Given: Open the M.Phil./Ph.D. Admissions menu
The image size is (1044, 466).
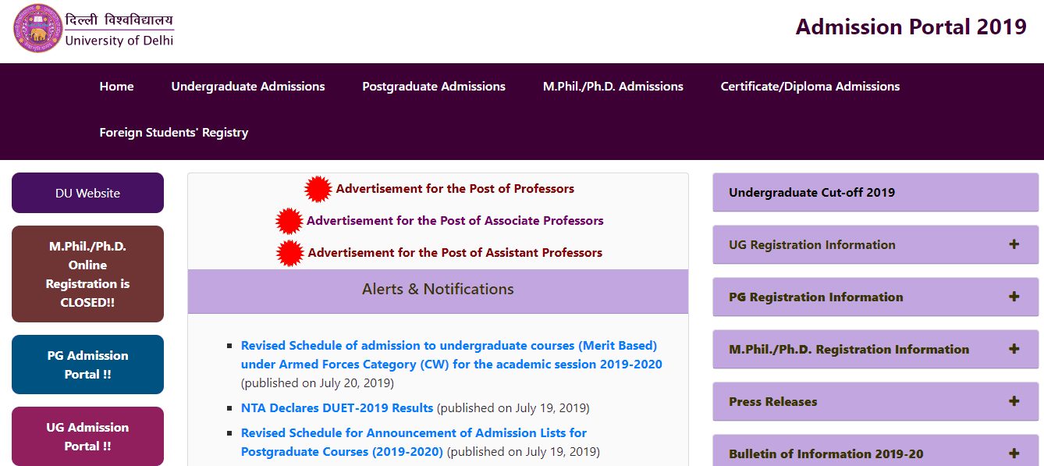Looking at the screenshot, I should click(x=612, y=86).
